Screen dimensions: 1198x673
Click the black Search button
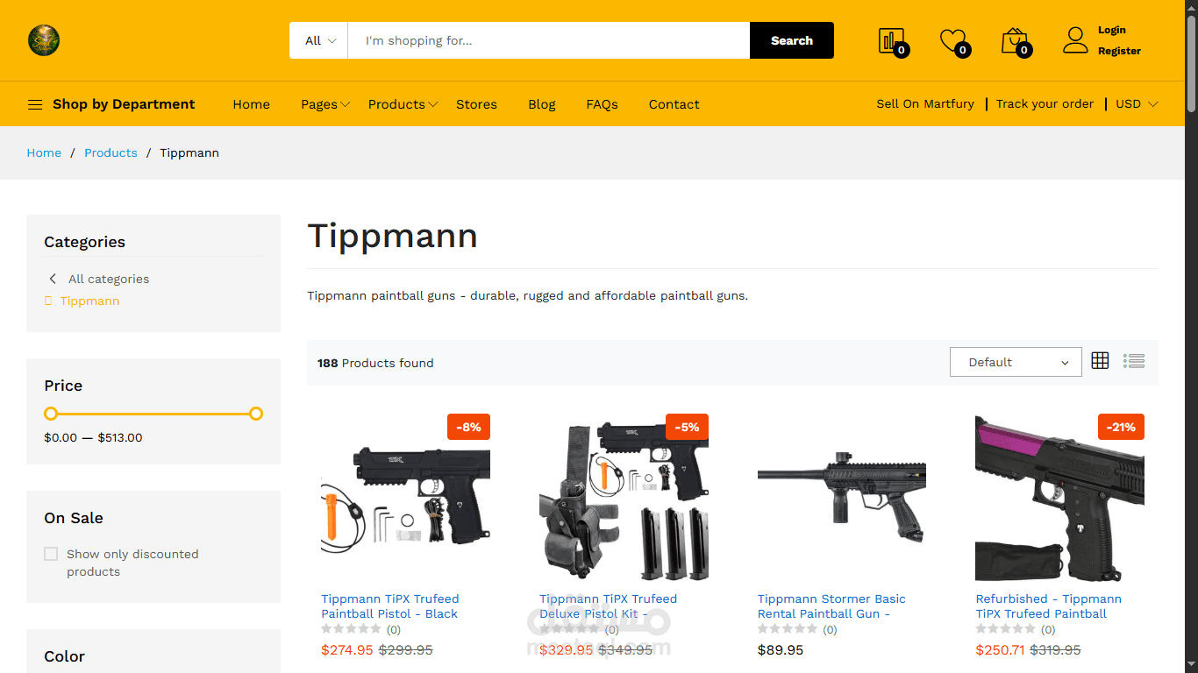pos(792,40)
